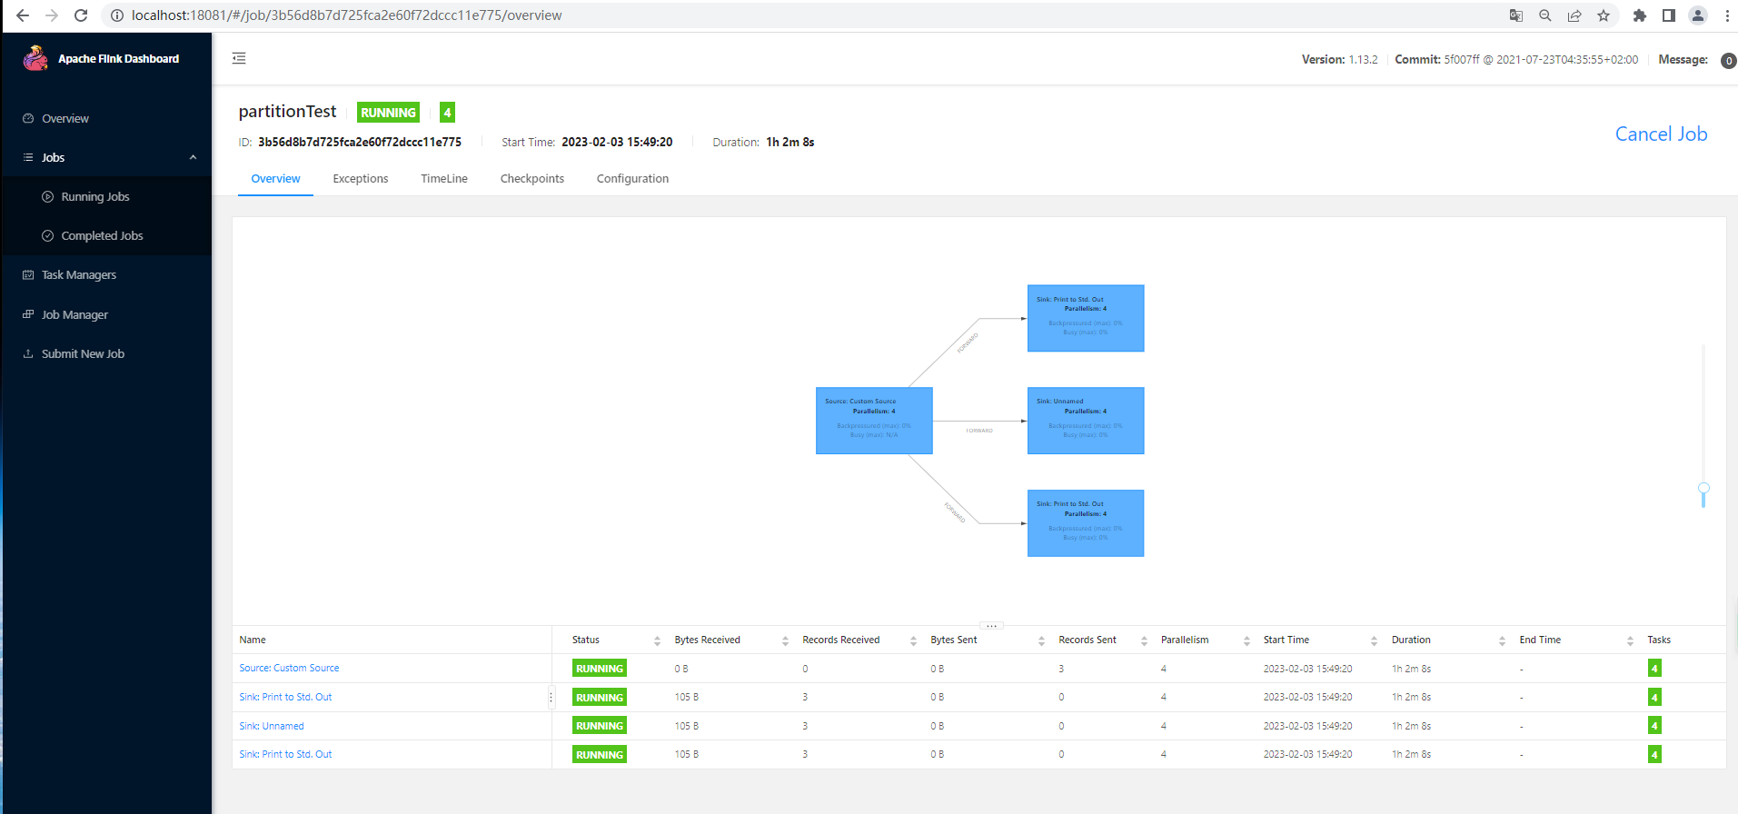Click the Tasks badge in Source: Custom Source row
This screenshot has height=814, width=1738.
1654,669
